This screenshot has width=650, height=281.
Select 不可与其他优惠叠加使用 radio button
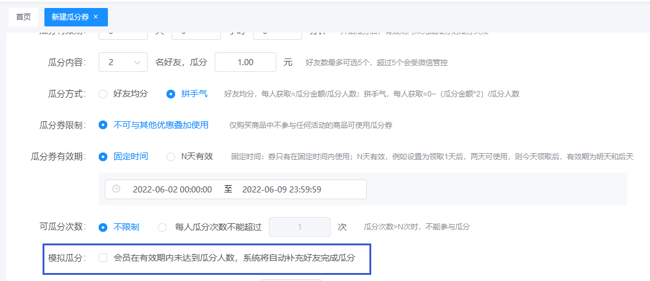pos(103,125)
